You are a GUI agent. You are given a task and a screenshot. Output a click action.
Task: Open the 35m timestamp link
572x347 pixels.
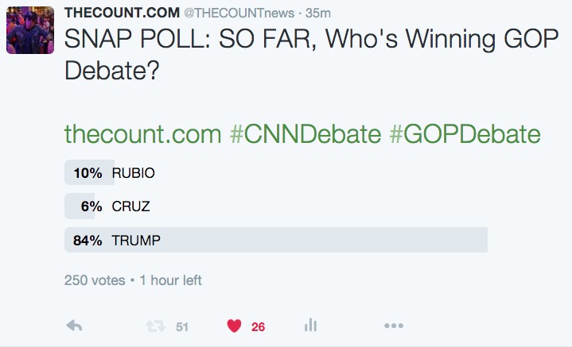click(323, 14)
